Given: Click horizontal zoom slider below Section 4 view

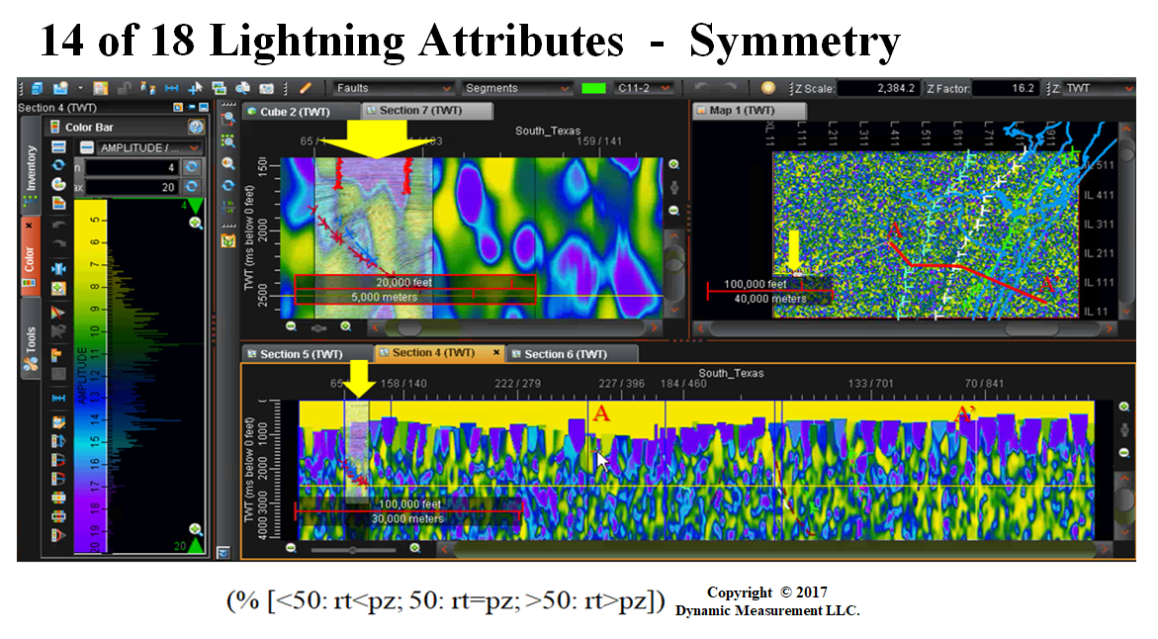Looking at the screenshot, I should coord(354,550).
